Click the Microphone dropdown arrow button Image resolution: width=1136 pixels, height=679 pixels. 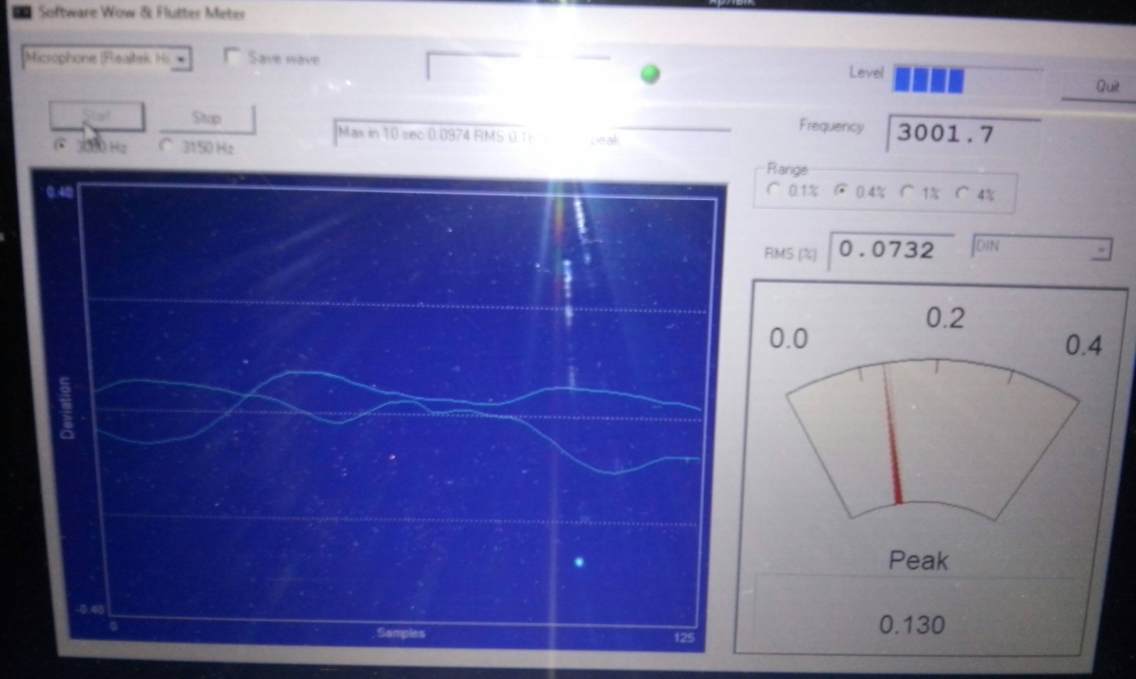coord(182,59)
